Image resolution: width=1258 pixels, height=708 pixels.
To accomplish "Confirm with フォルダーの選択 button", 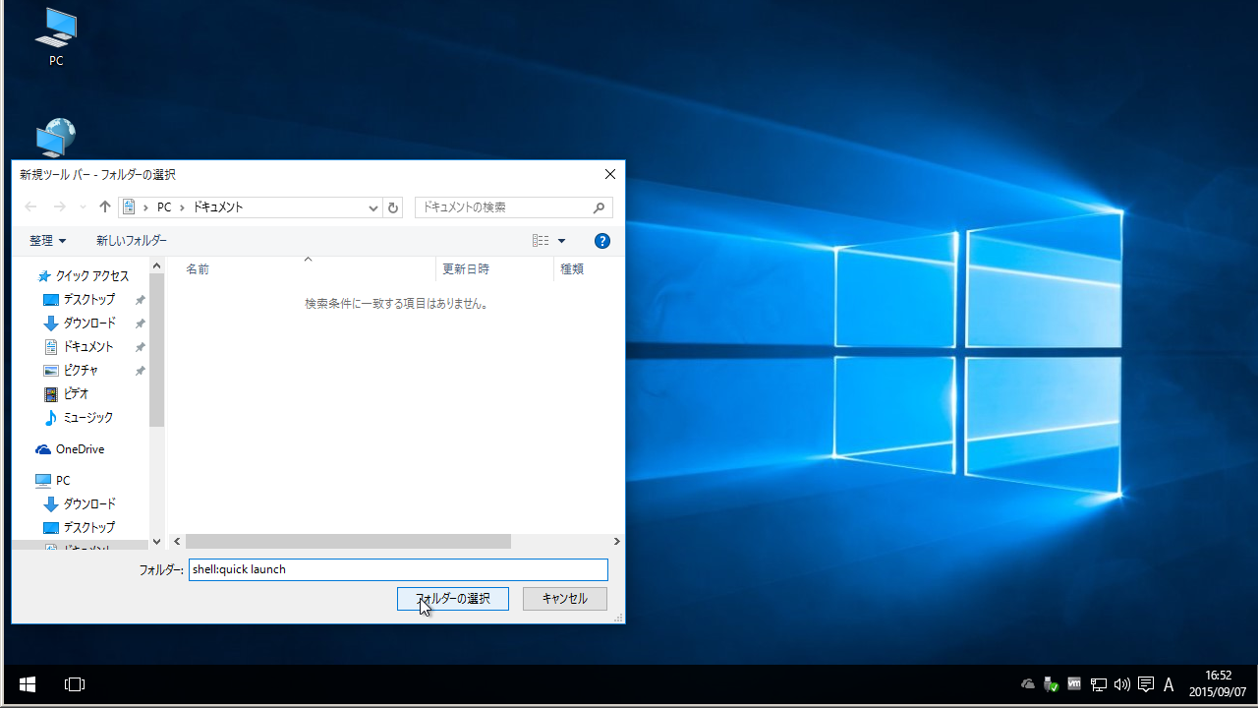I will tap(453, 599).
